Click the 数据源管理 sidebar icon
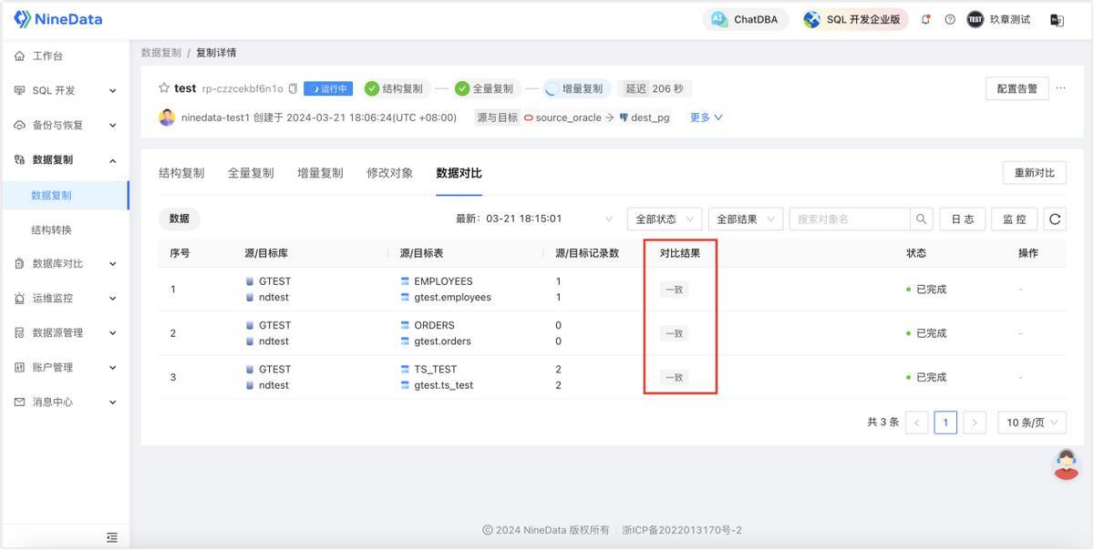Image resolution: width=1094 pixels, height=550 pixels. (x=20, y=332)
